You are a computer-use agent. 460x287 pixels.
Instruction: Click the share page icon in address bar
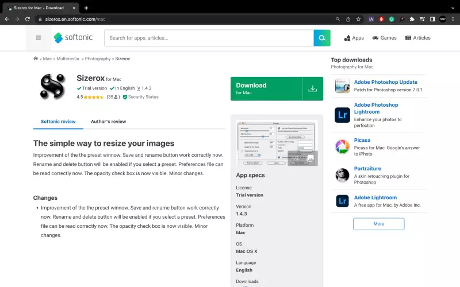coord(348,19)
